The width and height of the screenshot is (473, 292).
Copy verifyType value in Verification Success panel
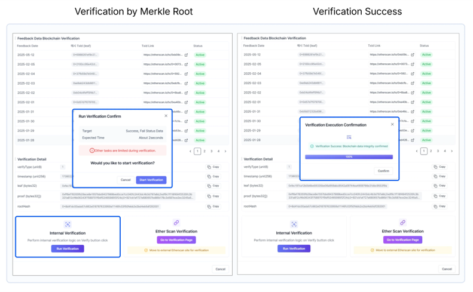[x=440, y=167]
